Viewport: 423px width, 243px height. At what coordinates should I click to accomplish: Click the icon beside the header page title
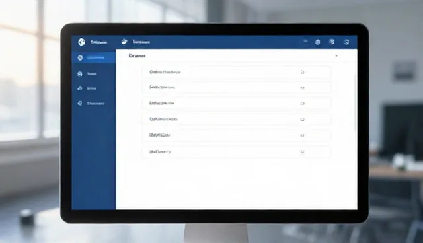[124, 42]
